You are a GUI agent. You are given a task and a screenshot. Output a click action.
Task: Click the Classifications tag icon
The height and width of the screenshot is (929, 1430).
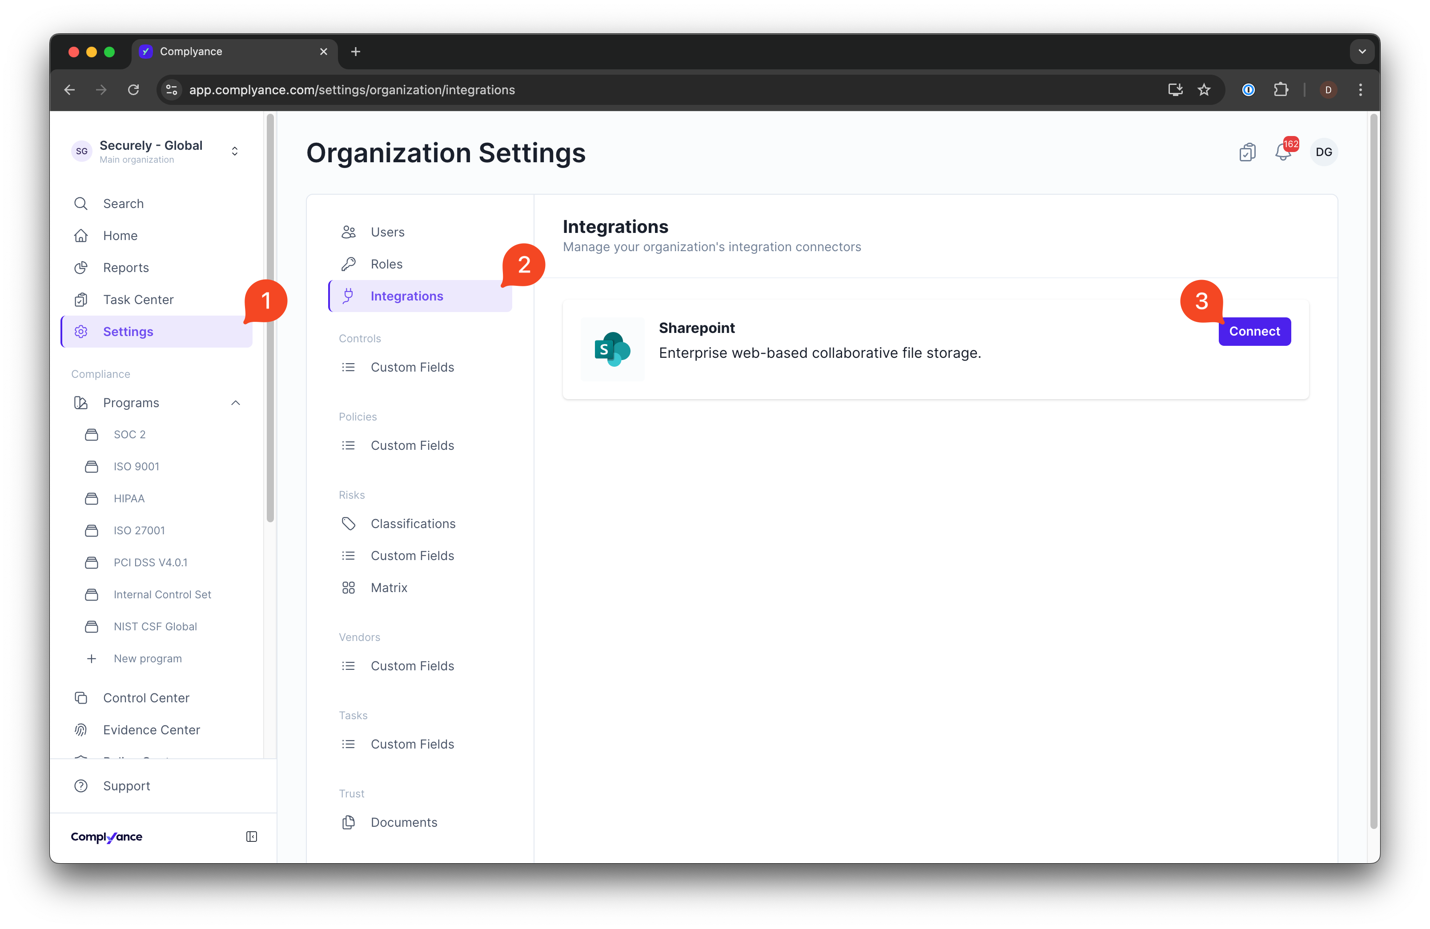tap(349, 524)
